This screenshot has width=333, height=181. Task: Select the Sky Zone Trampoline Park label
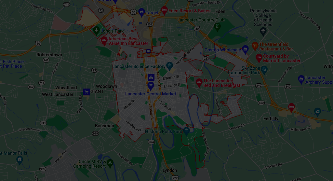coord(244,70)
